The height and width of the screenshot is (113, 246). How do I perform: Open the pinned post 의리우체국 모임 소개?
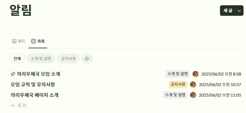pos(38,74)
